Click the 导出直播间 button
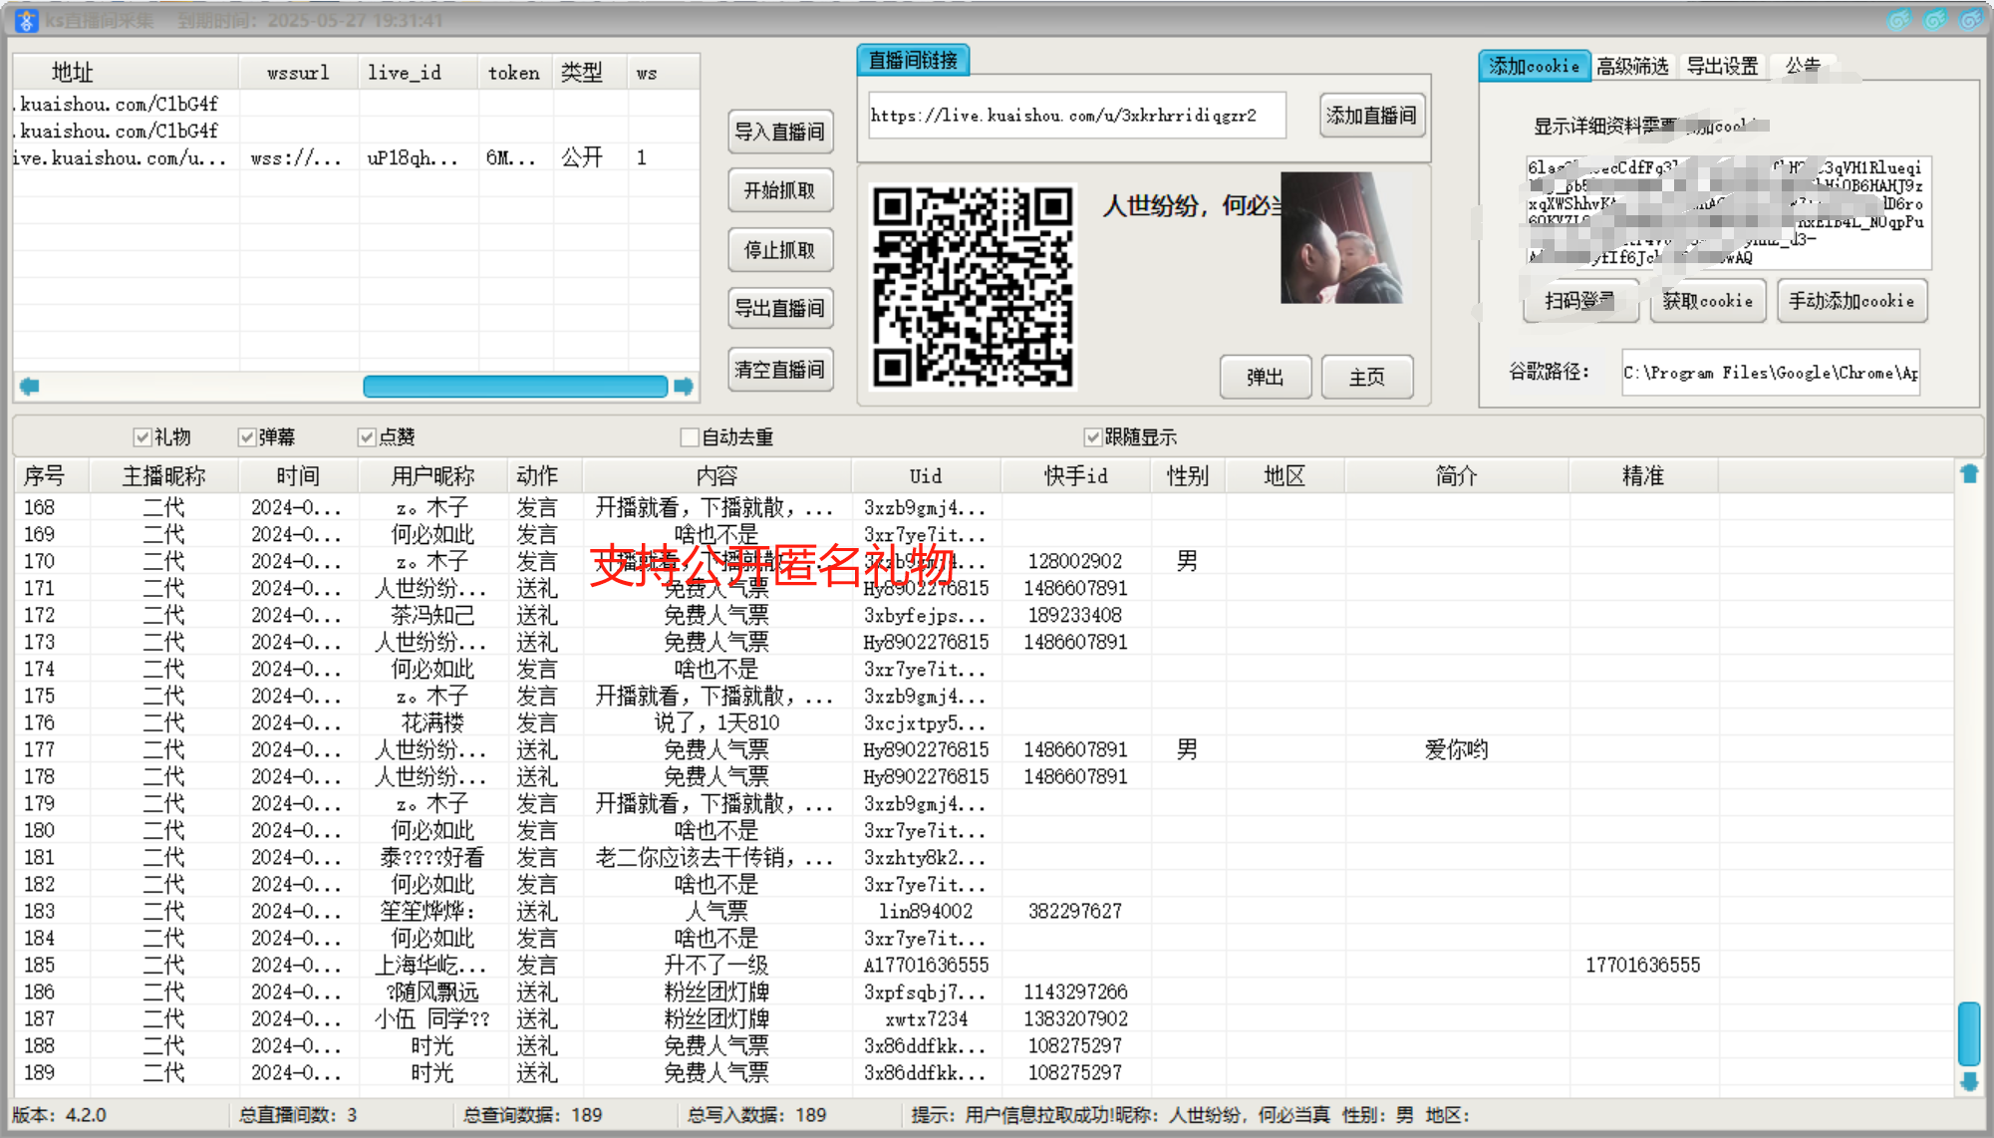Image resolution: width=1994 pixels, height=1138 pixels. (779, 309)
